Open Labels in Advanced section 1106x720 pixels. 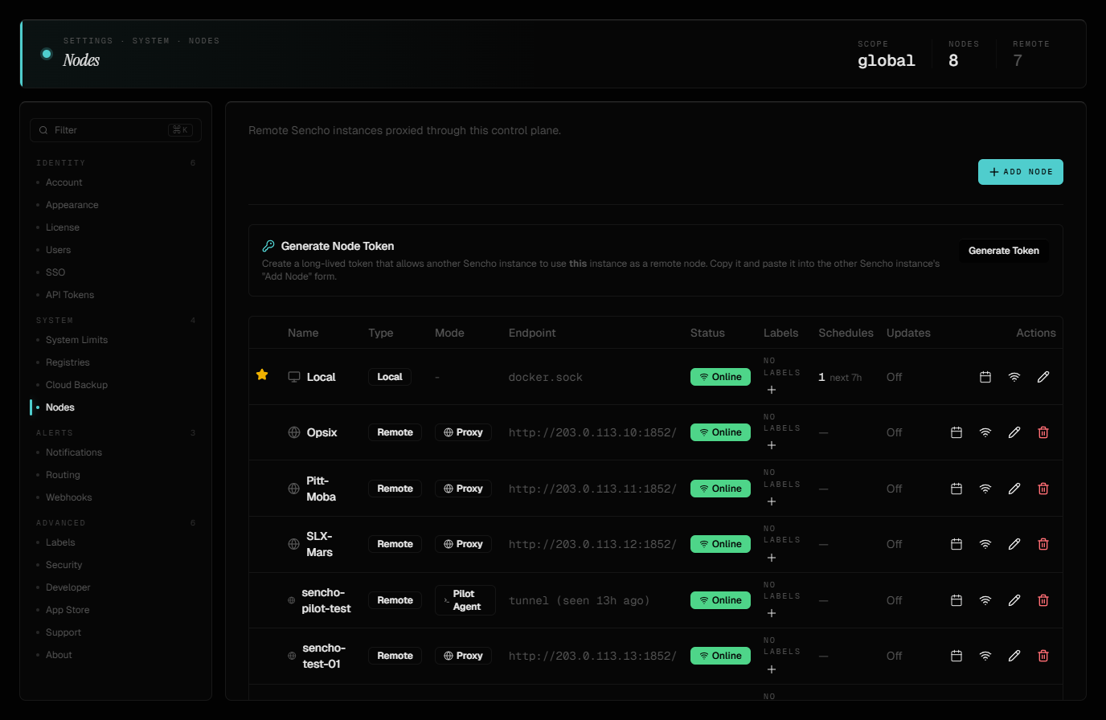60,542
